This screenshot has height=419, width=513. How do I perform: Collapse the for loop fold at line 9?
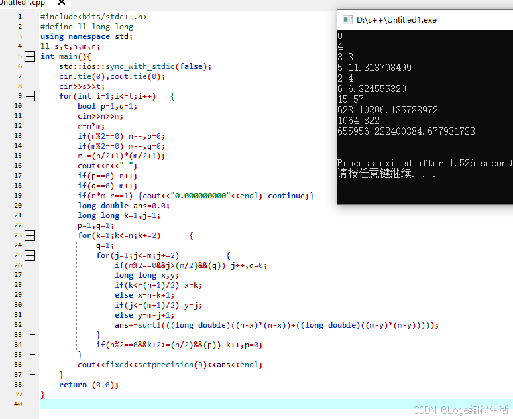[30, 96]
